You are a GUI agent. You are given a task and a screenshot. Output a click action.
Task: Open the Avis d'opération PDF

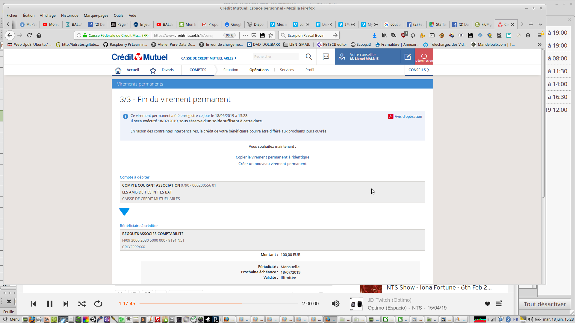(405, 116)
